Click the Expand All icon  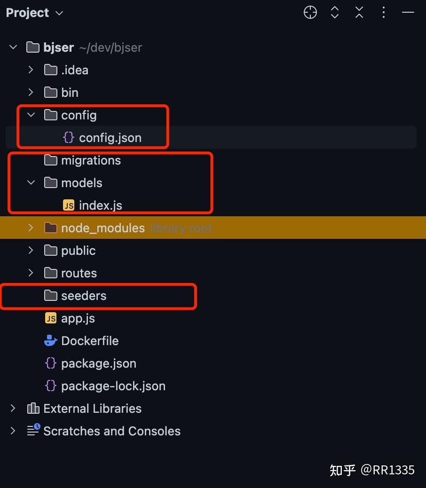tap(335, 13)
